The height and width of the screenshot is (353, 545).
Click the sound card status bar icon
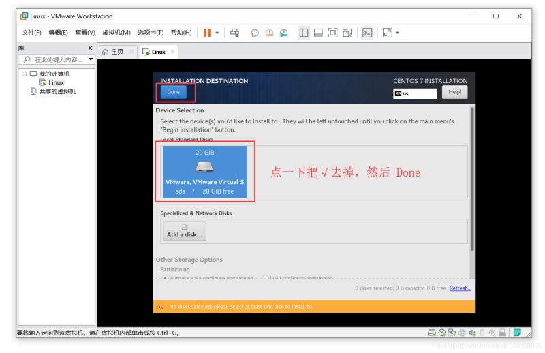coord(472,333)
